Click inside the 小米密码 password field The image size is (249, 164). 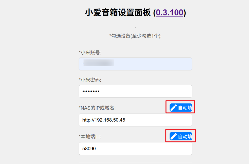click(135, 91)
